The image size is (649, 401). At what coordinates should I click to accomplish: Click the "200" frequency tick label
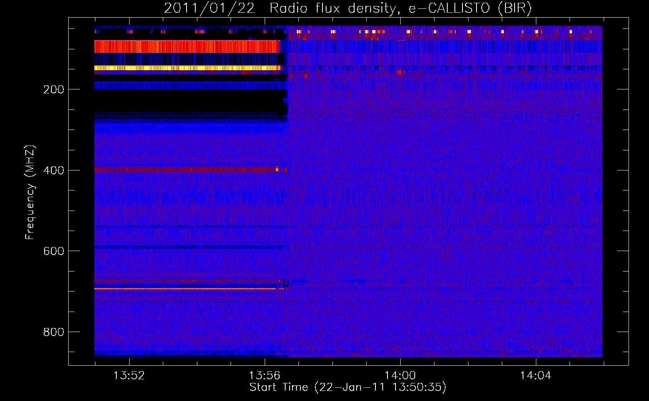click(x=54, y=89)
